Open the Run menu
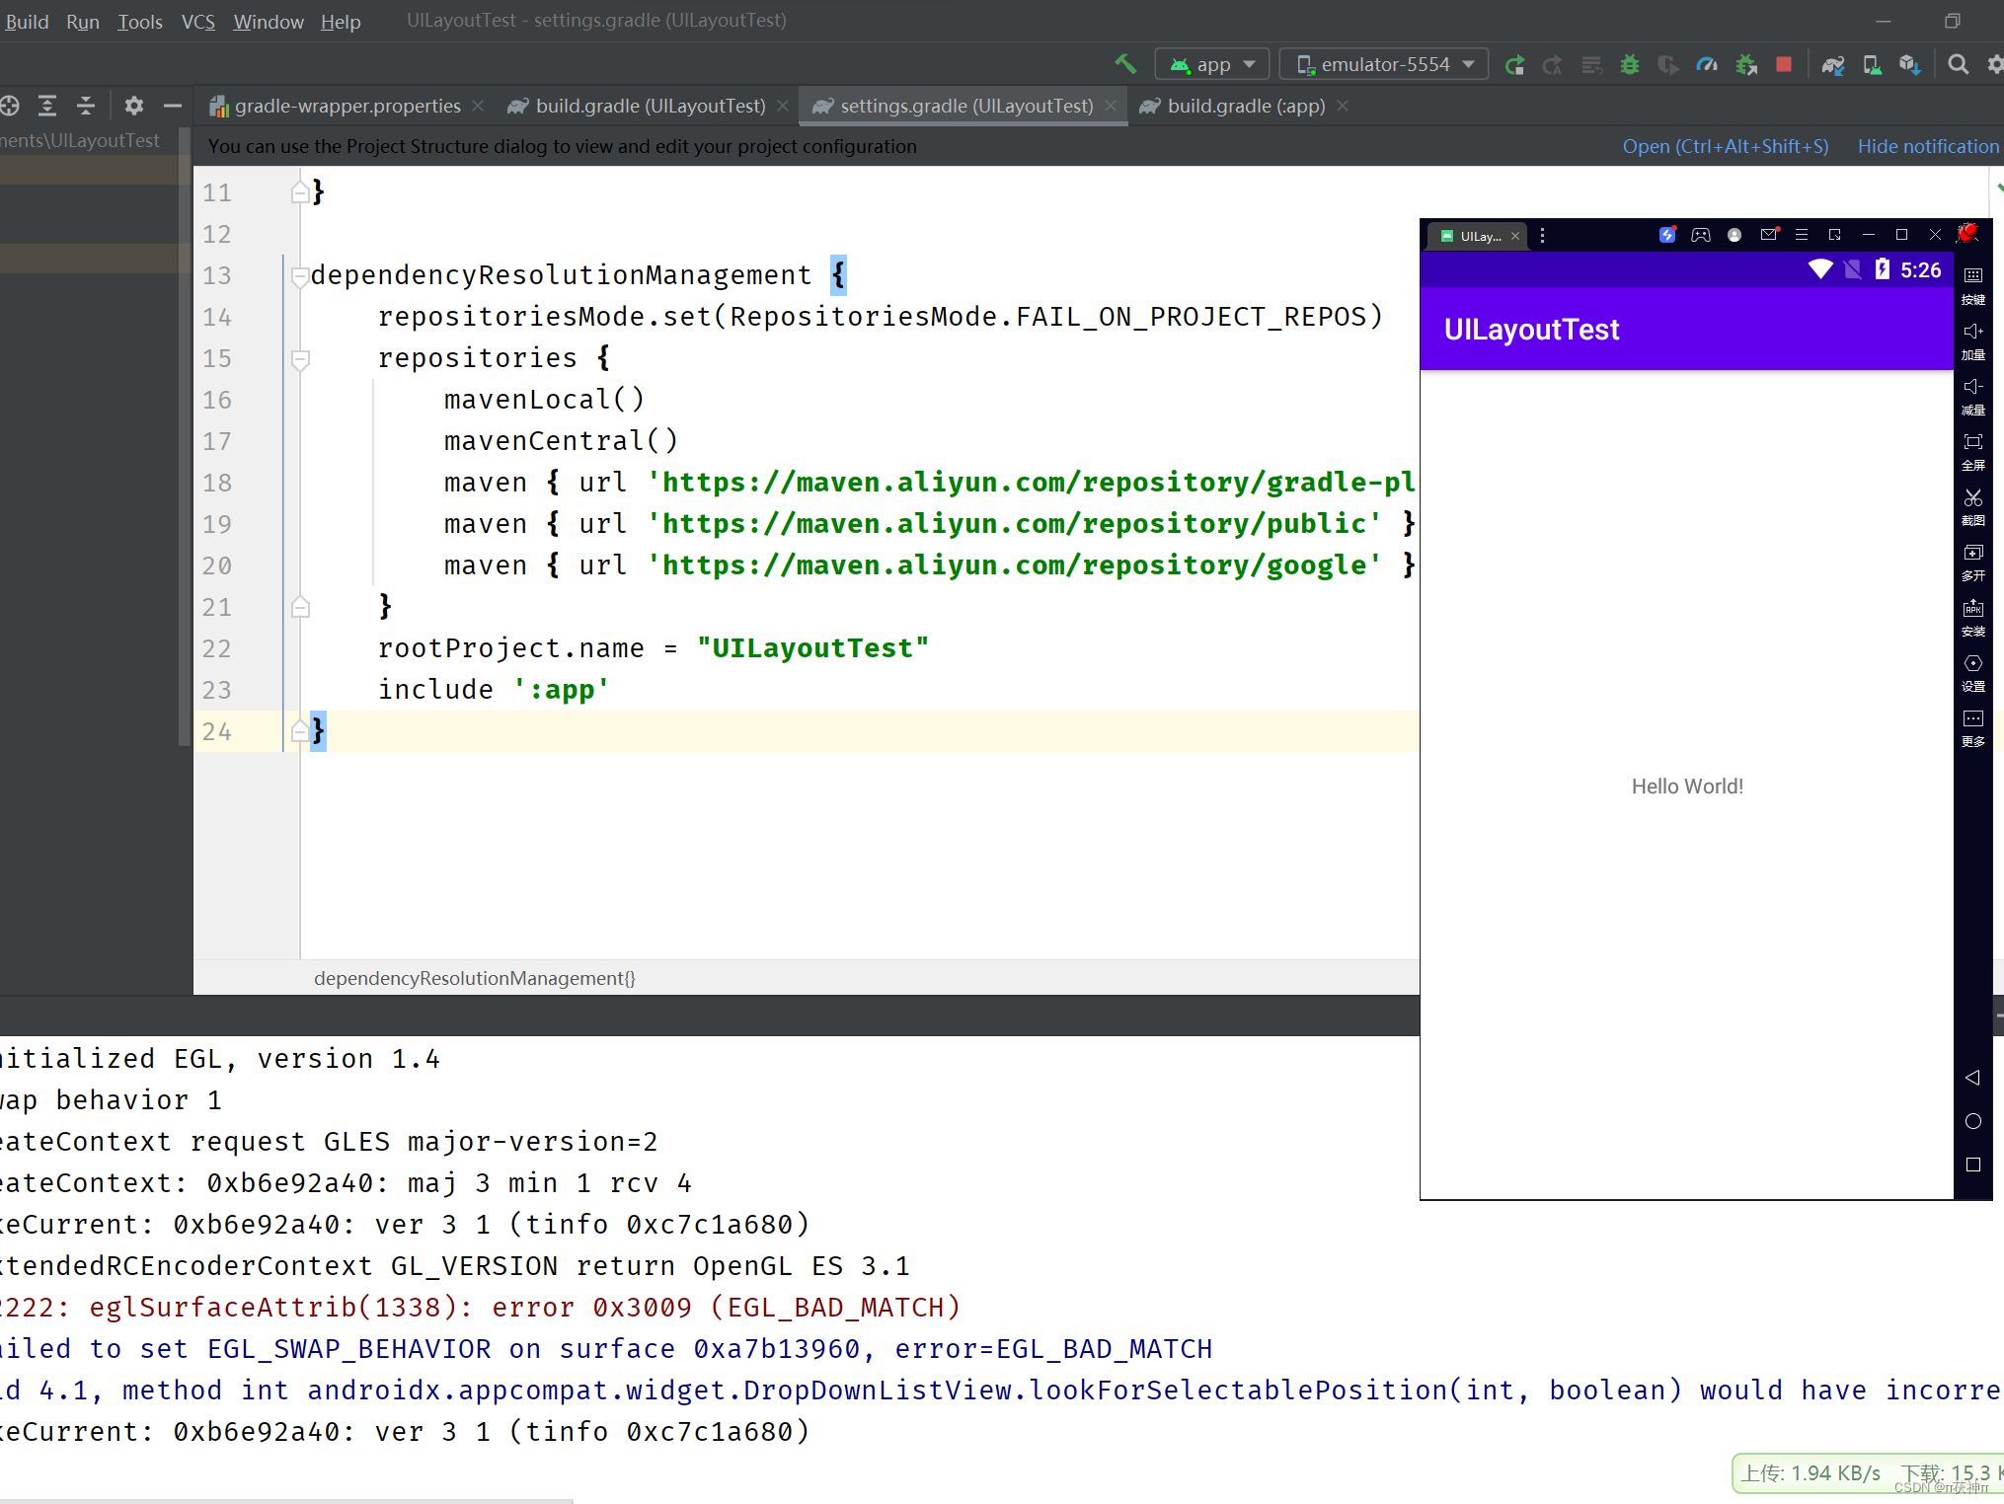 click(x=83, y=21)
